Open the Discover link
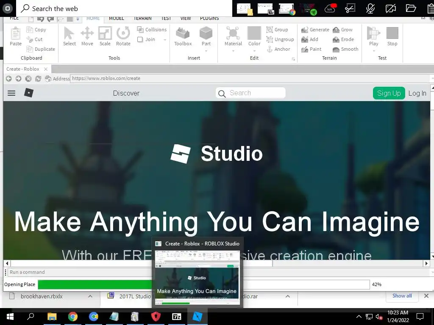 click(126, 93)
